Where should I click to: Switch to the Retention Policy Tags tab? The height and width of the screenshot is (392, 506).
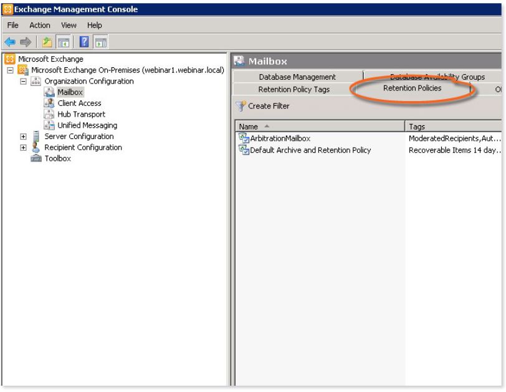pos(294,90)
